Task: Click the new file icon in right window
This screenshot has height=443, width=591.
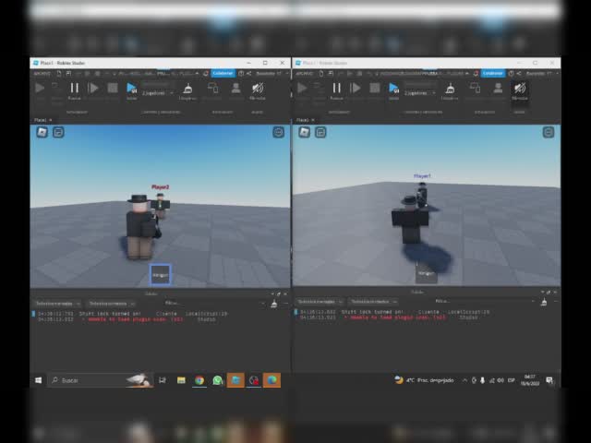Action: [321, 74]
